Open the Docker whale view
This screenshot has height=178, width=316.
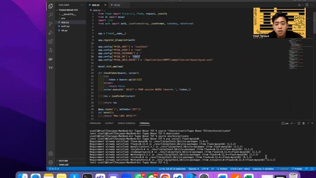(x=50, y=59)
